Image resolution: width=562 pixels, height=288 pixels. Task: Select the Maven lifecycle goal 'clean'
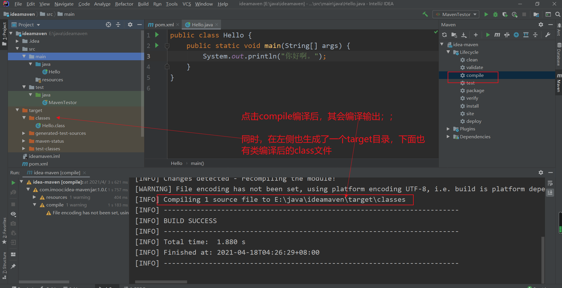tap(472, 60)
